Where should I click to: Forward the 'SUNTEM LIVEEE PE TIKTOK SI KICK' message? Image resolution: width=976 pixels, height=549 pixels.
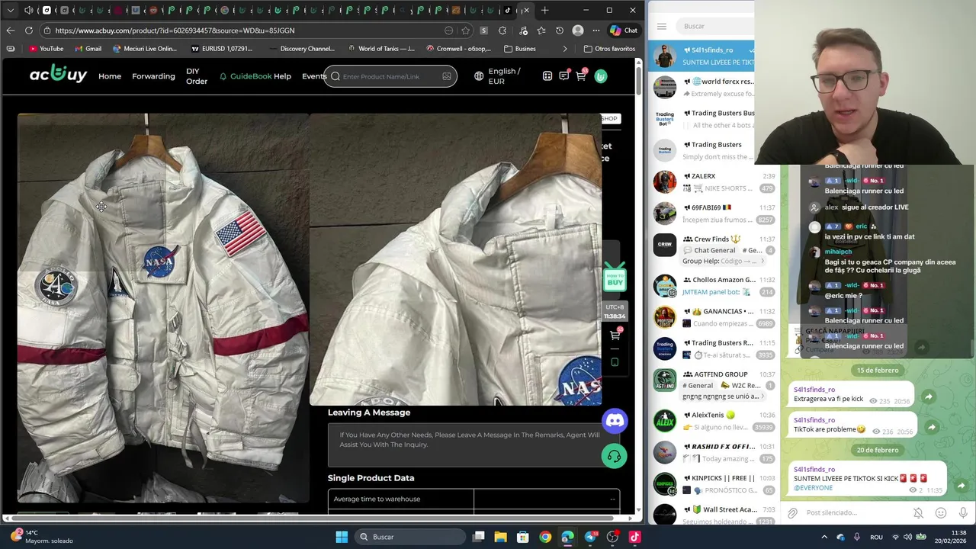(x=961, y=486)
